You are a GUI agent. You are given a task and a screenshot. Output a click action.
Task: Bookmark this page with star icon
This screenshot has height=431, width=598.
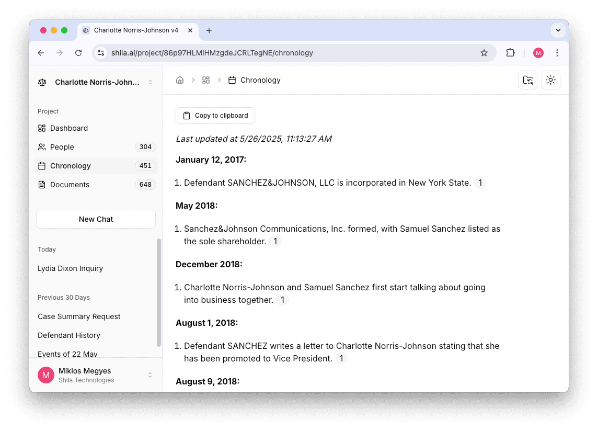coord(484,53)
